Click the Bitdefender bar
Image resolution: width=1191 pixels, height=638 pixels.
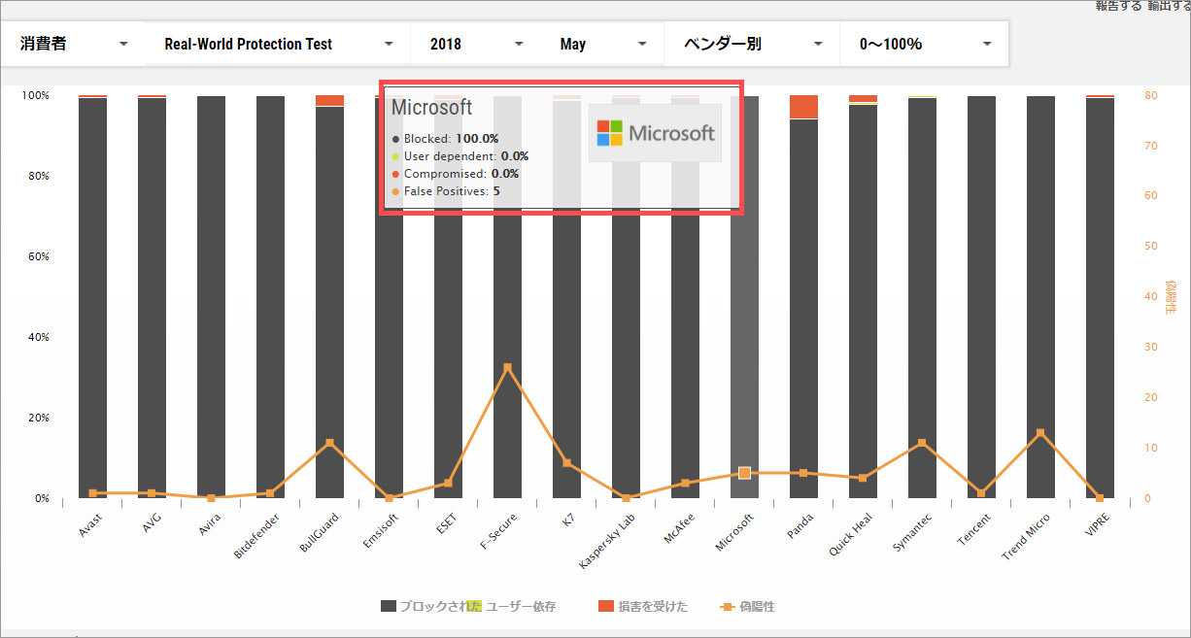pyautogui.click(x=270, y=297)
